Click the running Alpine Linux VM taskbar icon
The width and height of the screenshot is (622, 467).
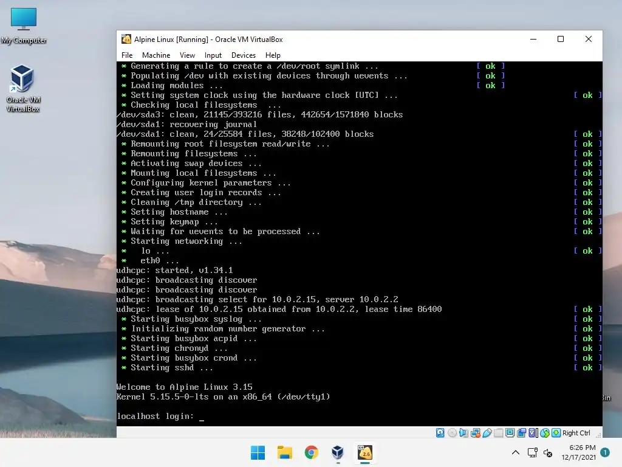pos(365,452)
